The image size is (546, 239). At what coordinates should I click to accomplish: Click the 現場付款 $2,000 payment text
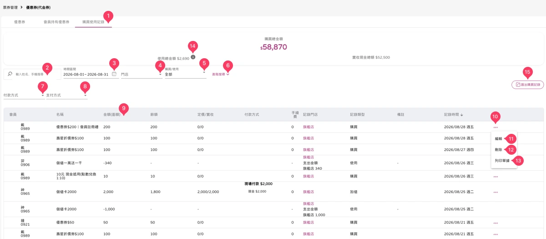point(258,184)
